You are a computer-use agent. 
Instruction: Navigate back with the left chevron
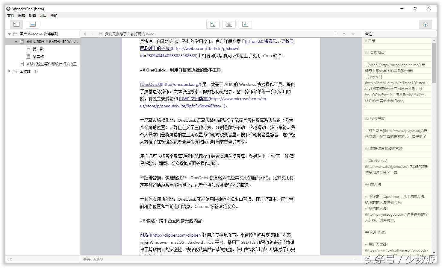point(85,34)
